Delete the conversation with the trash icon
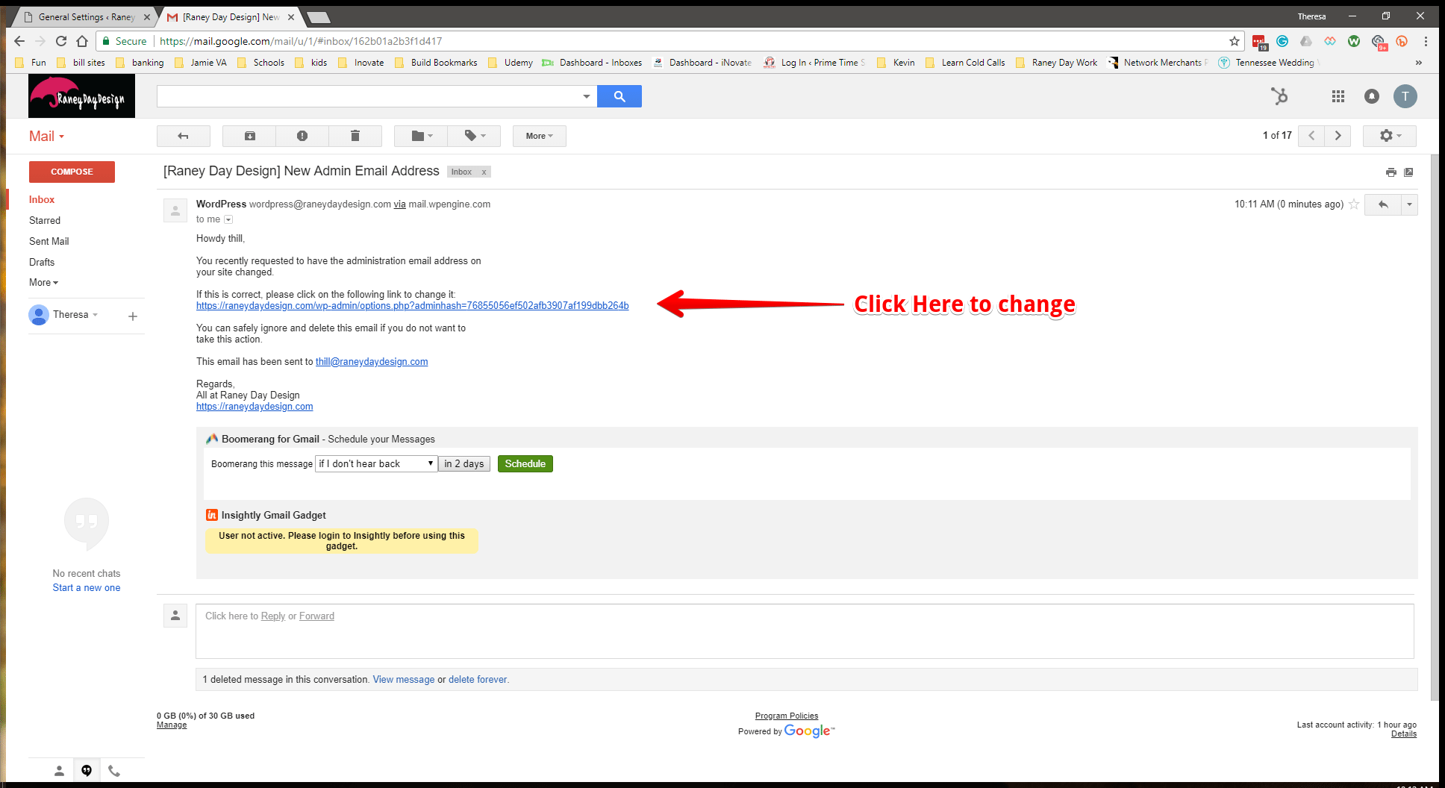The height and width of the screenshot is (788, 1445). (x=355, y=136)
